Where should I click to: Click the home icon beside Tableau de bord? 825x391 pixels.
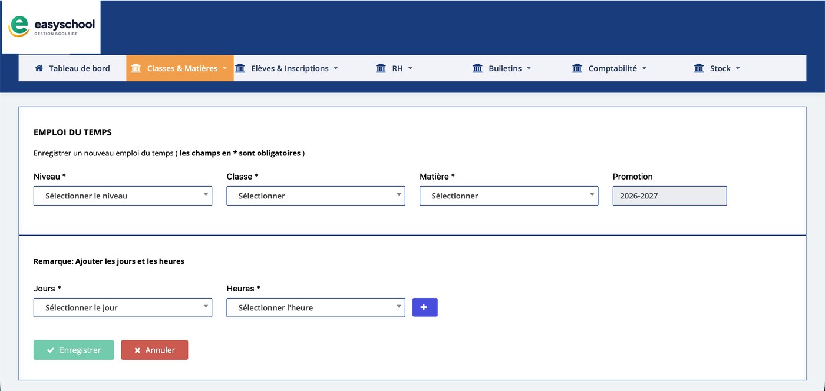tap(39, 68)
